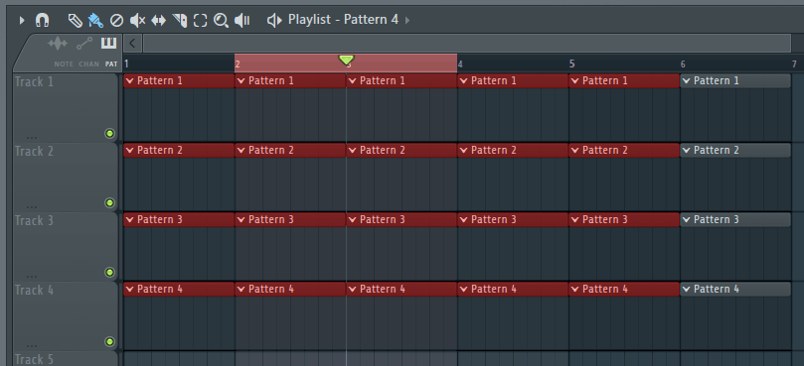Click the three dots on Track 2
This screenshot has width=804, height=366.
point(31,206)
